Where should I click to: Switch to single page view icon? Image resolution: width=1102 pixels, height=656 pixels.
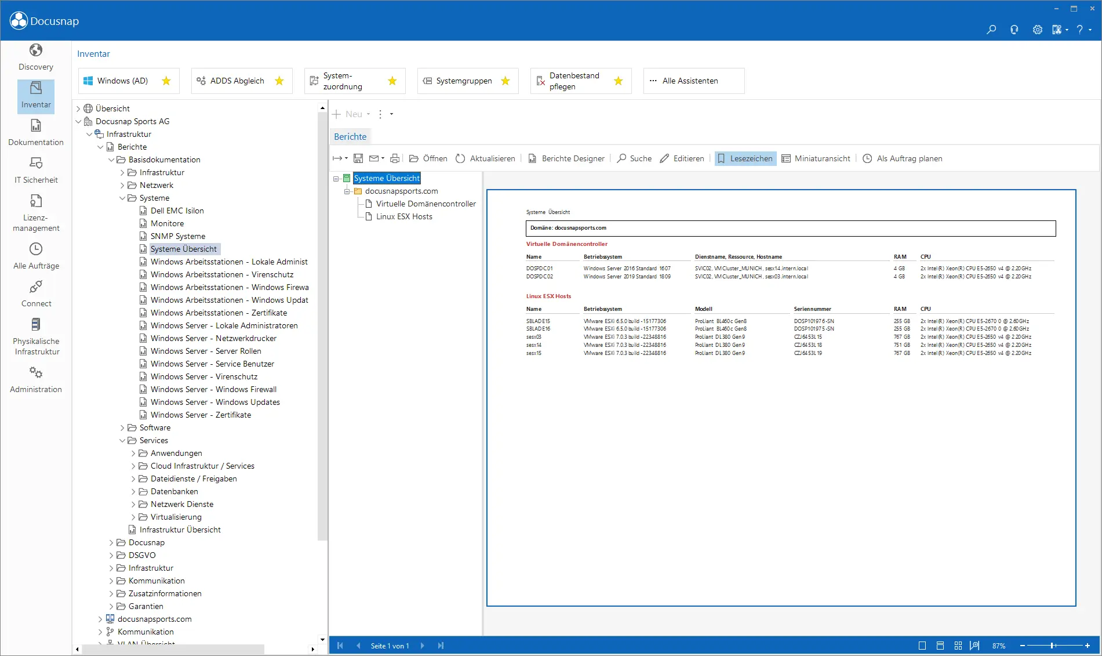(922, 646)
